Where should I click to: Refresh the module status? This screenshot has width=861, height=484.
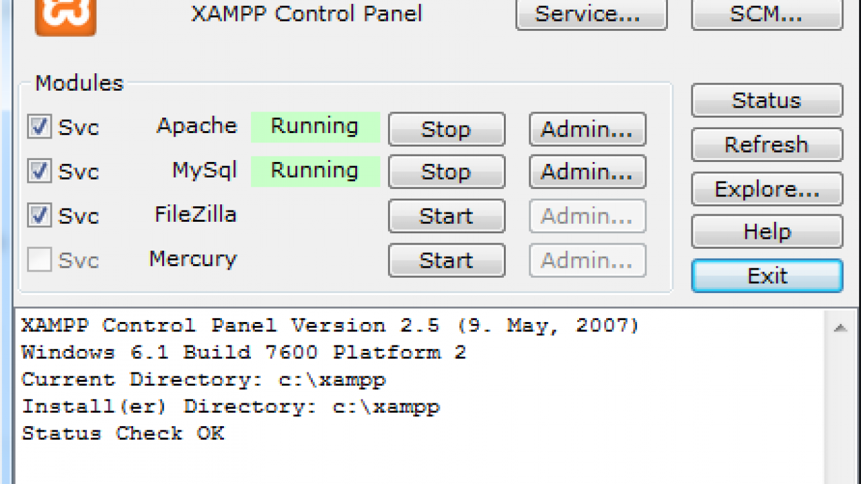point(766,145)
